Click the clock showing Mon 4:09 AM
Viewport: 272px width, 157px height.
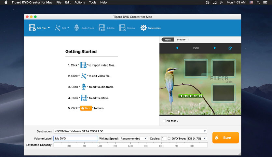[x=236, y=2]
